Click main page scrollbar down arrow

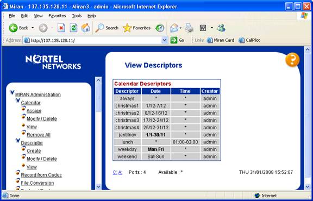tap(308, 187)
